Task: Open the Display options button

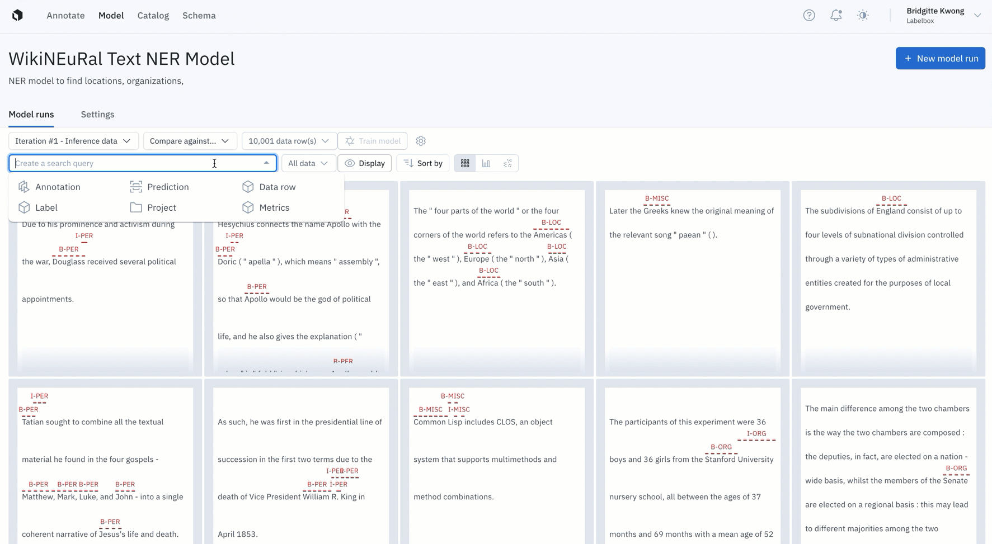Action: [365, 163]
